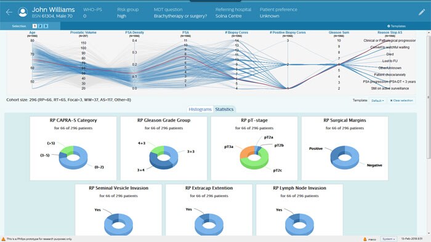This screenshot has width=431, height=242.
Task: Click the 'Died' axis label
Action: pos(390,54)
